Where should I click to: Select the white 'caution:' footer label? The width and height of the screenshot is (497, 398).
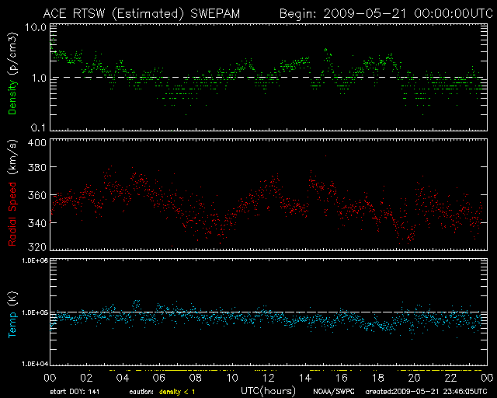coord(141,393)
